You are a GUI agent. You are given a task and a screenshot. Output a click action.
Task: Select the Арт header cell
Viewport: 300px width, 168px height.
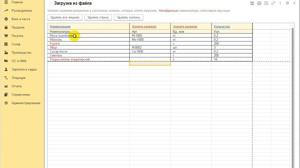coord(150,32)
